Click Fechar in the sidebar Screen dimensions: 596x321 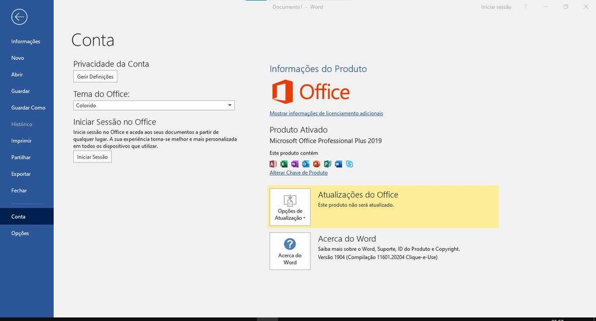pyautogui.click(x=27, y=191)
